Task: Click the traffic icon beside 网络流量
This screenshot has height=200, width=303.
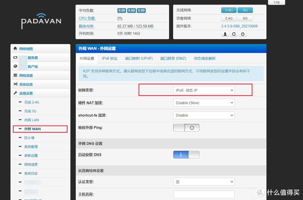Action: tap(15, 75)
